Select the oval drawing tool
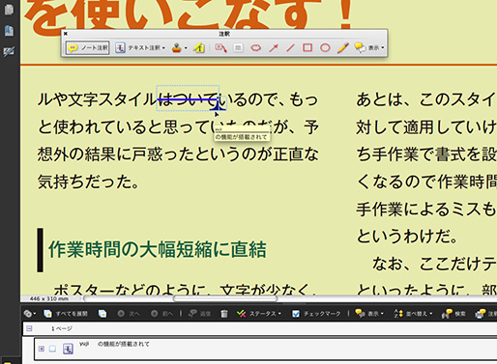 click(325, 48)
